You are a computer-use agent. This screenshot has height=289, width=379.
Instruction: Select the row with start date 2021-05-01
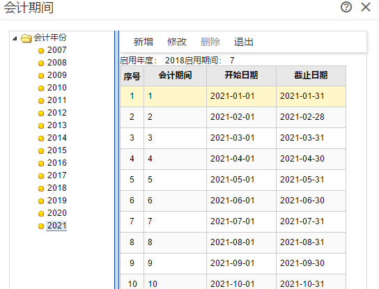tap(233, 180)
